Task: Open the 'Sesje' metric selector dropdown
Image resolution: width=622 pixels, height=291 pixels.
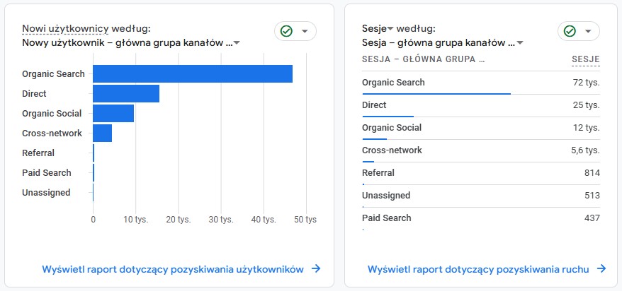Action: click(x=390, y=29)
